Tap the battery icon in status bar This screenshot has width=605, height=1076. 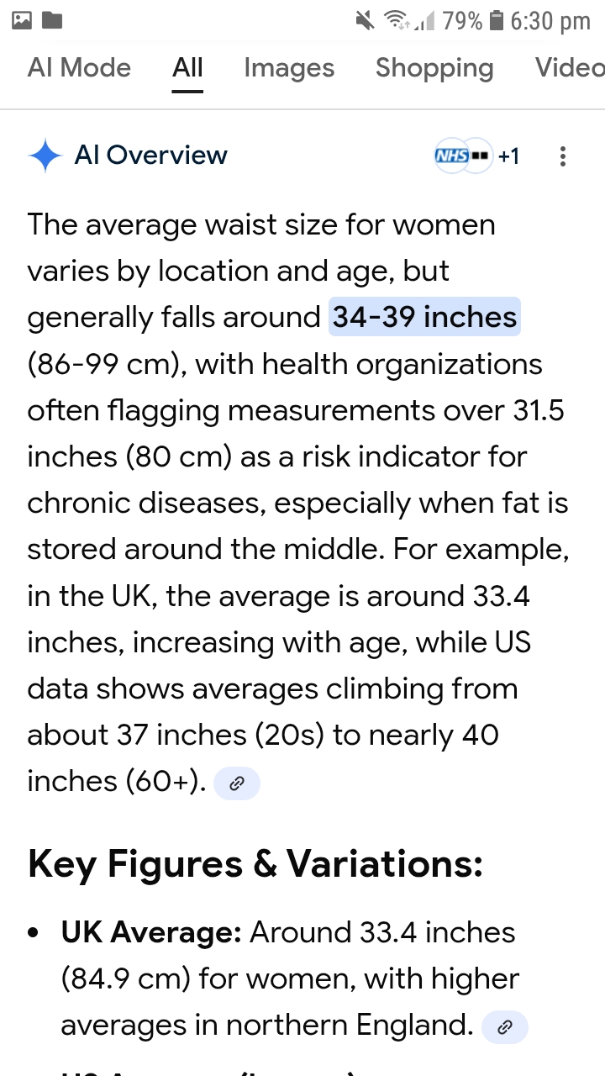pos(496,20)
